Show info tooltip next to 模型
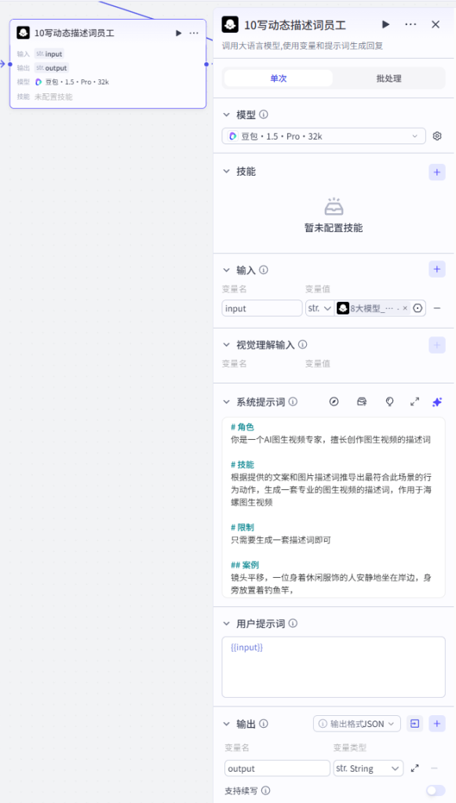Viewport: 456px width, 803px height. [x=264, y=114]
